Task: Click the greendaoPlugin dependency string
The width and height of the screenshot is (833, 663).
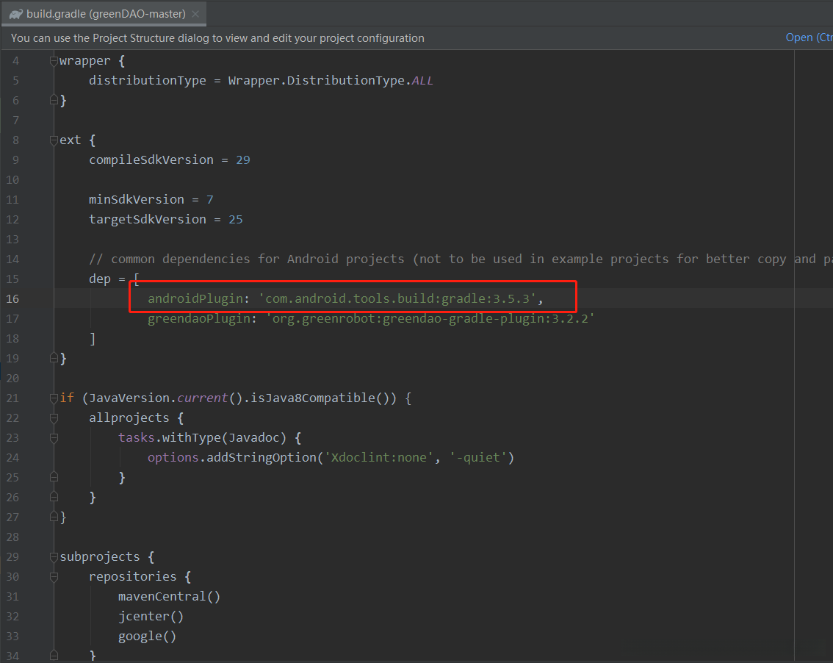Action: tap(430, 318)
